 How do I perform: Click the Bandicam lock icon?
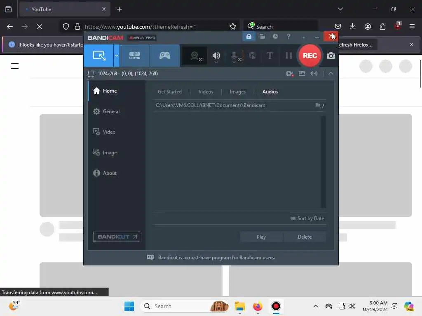[x=249, y=36]
